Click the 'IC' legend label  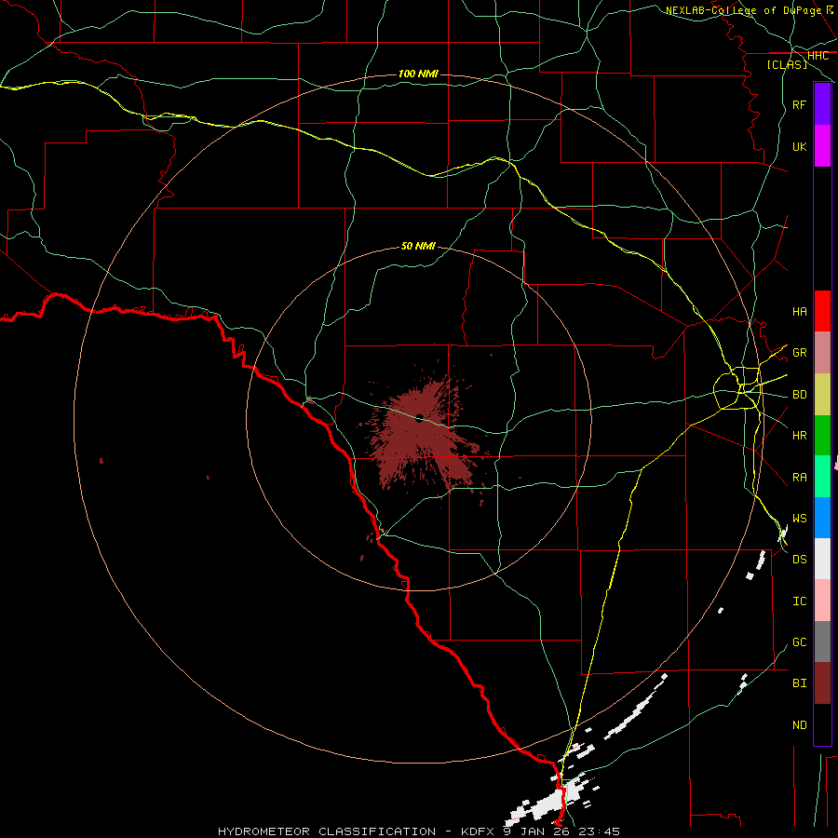(799, 601)
